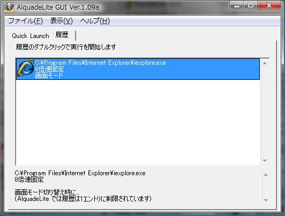This screenshot has height=216, width=285.
Task: Click the history list's scroll down arrow
Action: click(x=265, y=161)
